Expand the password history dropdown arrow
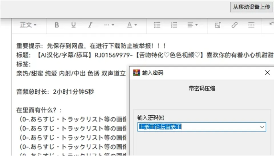 pos(262,127)
